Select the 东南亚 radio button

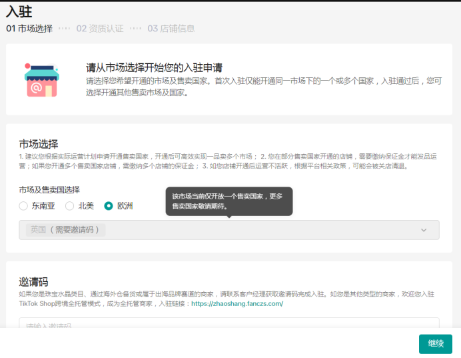24,206
